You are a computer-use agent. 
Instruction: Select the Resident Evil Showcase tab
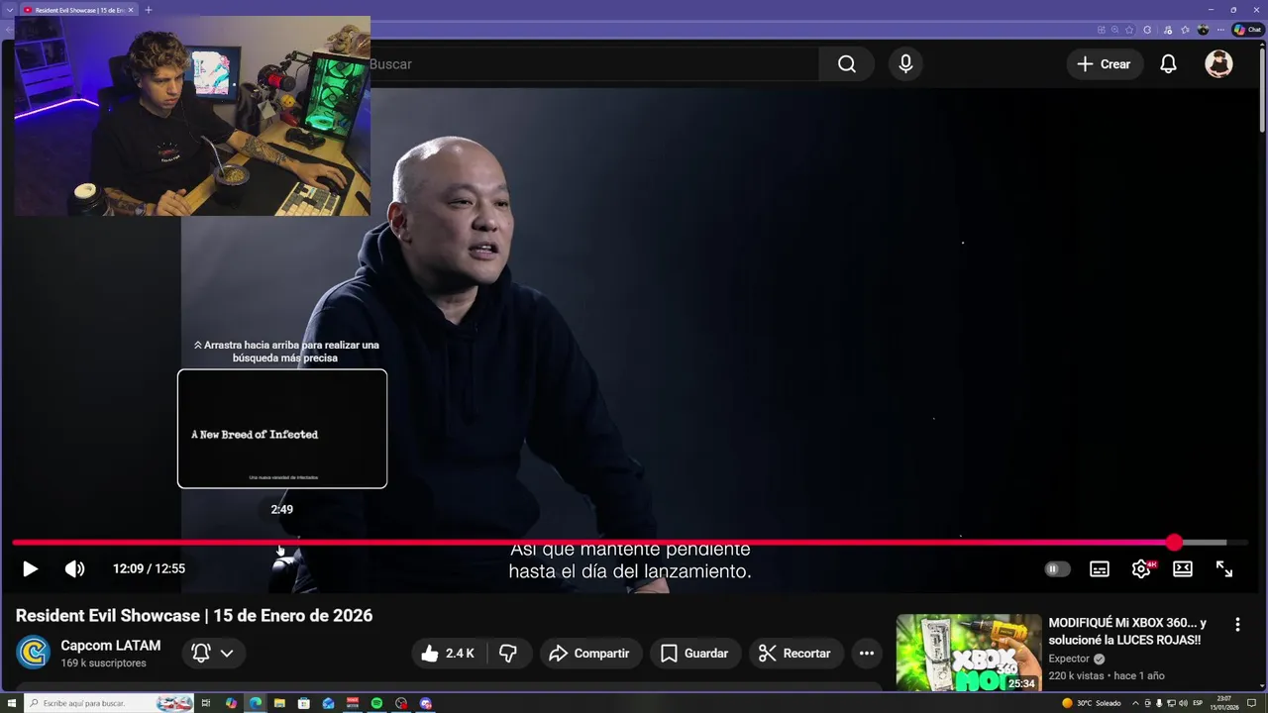[x=77, y=10]
